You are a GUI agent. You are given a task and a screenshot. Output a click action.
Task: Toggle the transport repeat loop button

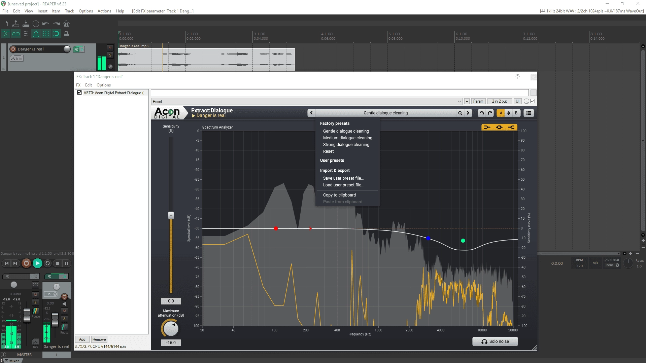pos(47,263)
